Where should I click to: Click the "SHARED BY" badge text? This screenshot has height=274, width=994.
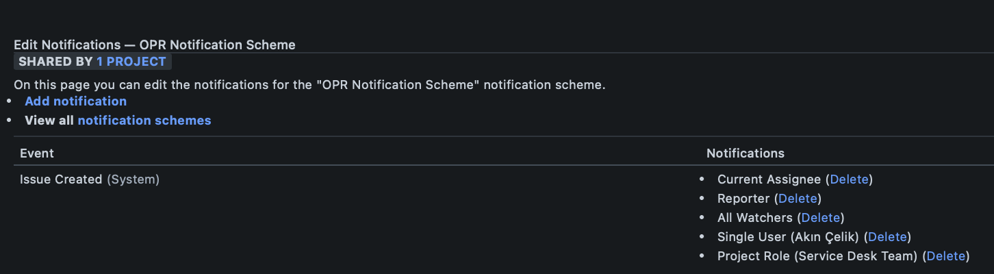tap(55, 62)
